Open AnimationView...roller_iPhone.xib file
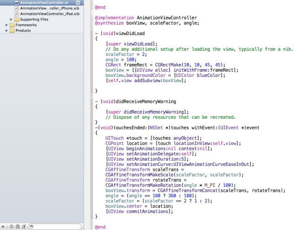 50,8
